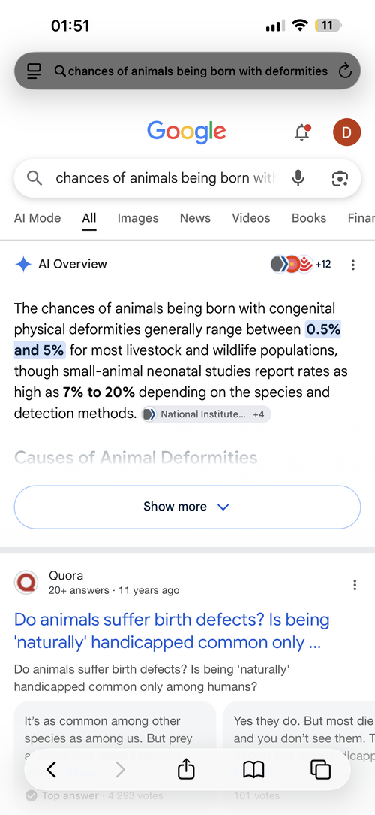Select the Videos search tab
375x815 pixels.
(x=251, y=218)
